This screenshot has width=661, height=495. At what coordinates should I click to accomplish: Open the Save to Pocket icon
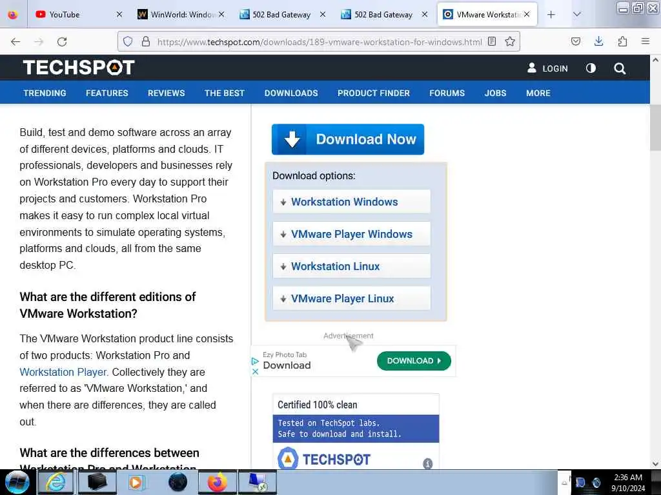coord(575,41)
